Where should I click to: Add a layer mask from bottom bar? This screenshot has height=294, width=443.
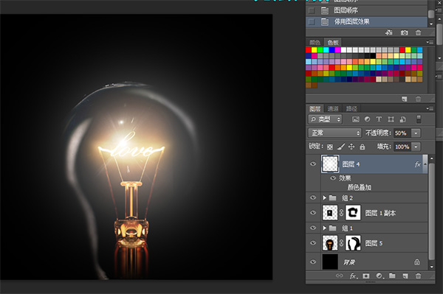pyautogui.click(x=366, y=276)
